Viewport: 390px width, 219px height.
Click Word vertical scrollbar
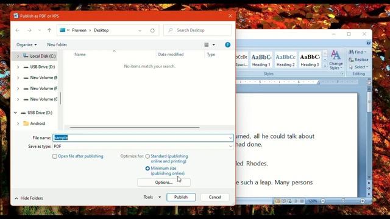369,102
